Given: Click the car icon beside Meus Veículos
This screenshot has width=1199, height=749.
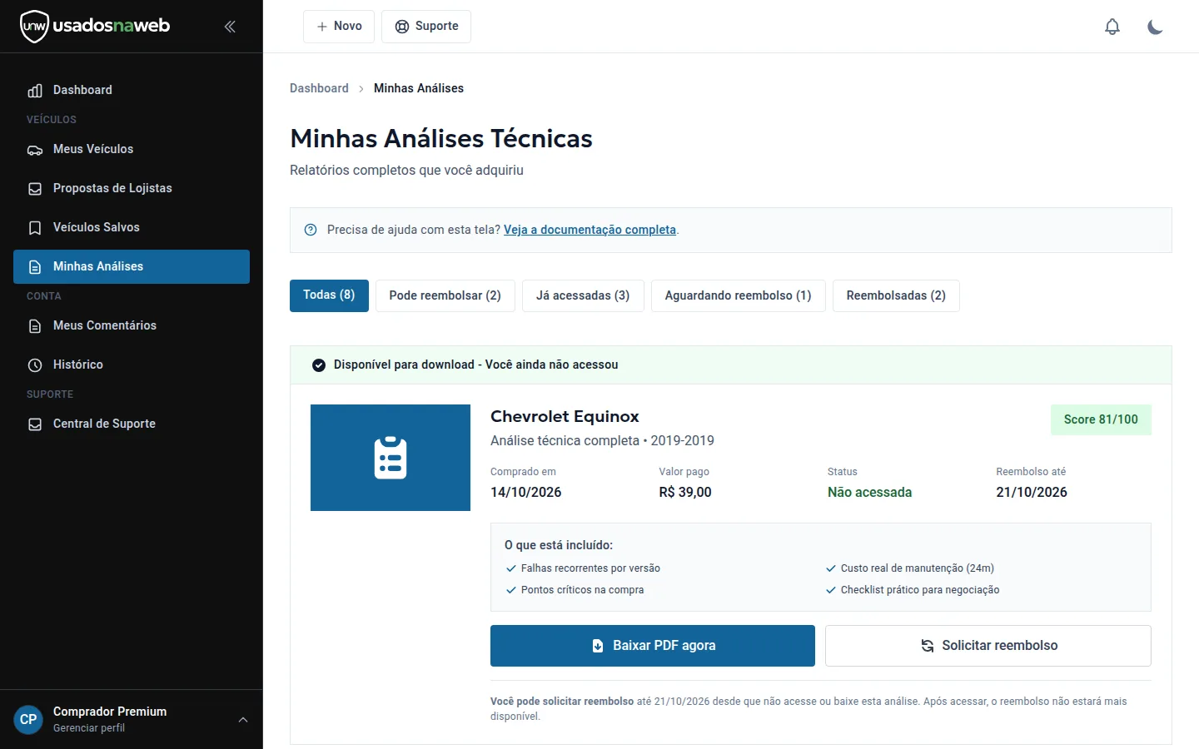Looking at the screenshot, I should point(35,150).
